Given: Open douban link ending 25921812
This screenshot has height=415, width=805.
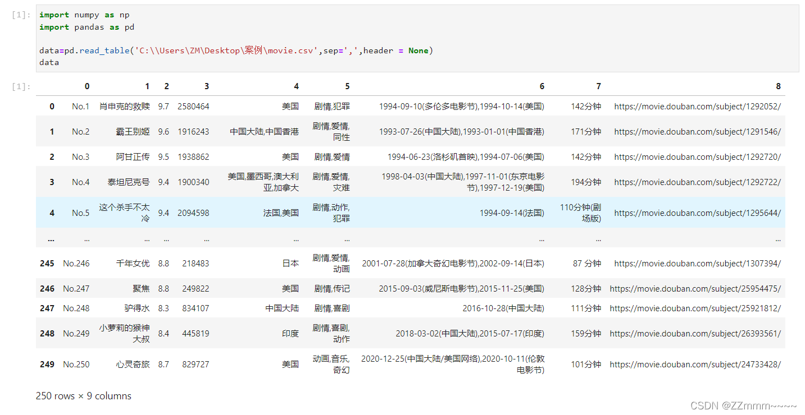Looking at the screenshot, I should (x=695, y=308).
